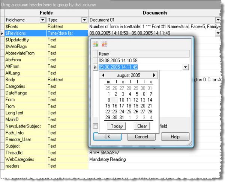Toggle the checkbox left of Today button
Viewport: 225px width, 182px height.
click(x=95, y=126)
